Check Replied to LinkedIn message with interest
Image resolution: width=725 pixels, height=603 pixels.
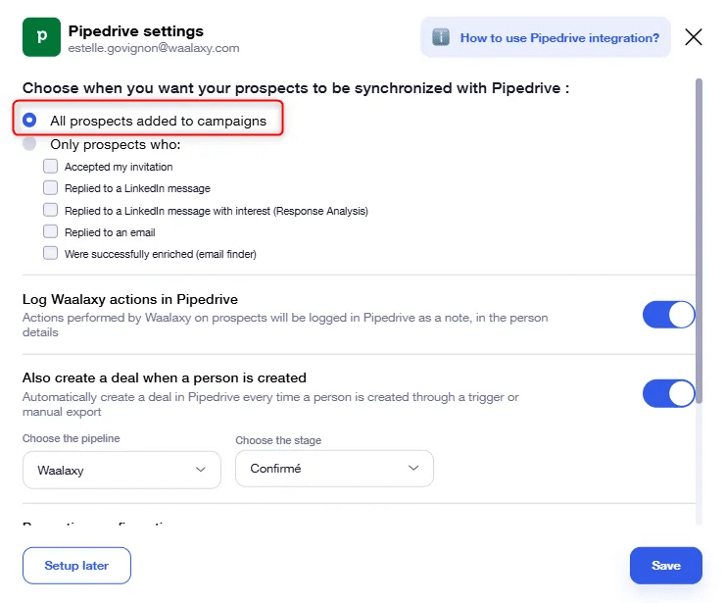tap(50, 210)
